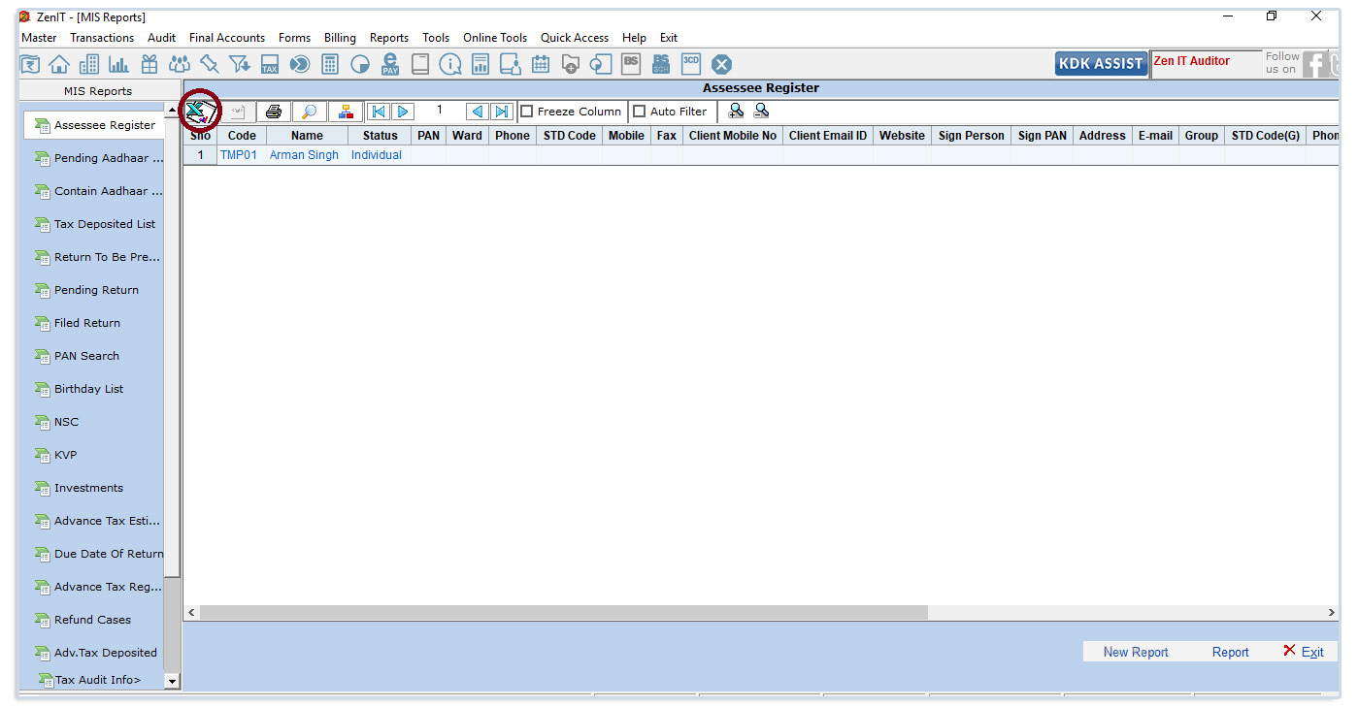Click the gift box icon
This screenshot has width=1358, height=707.
point(149,64)
